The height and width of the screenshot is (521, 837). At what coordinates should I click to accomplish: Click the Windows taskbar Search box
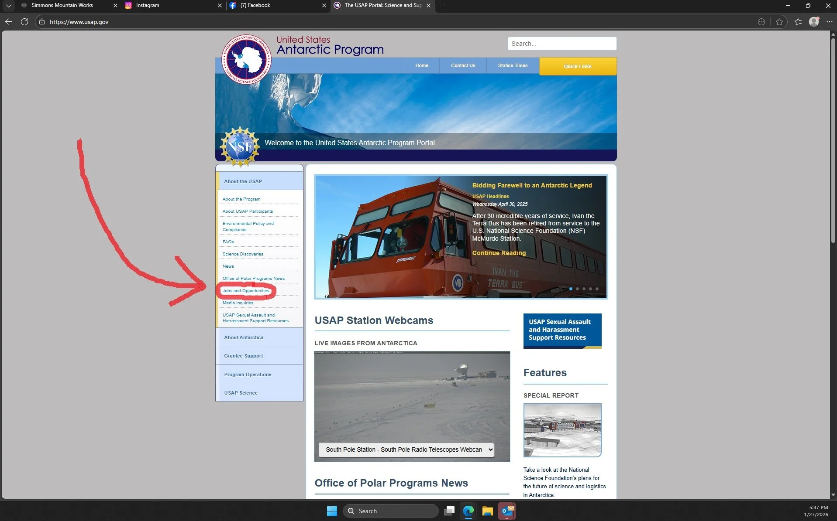click(390, 511)
